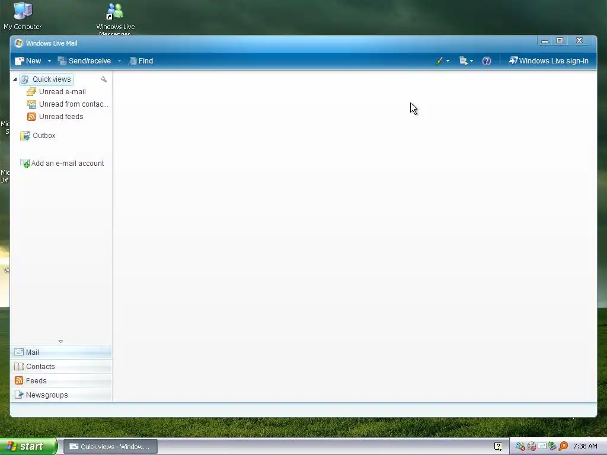The height and width of the screenshot is (455, 607).
Task: Click the Quick views taskbar button
Action: [x=110, y=447]
